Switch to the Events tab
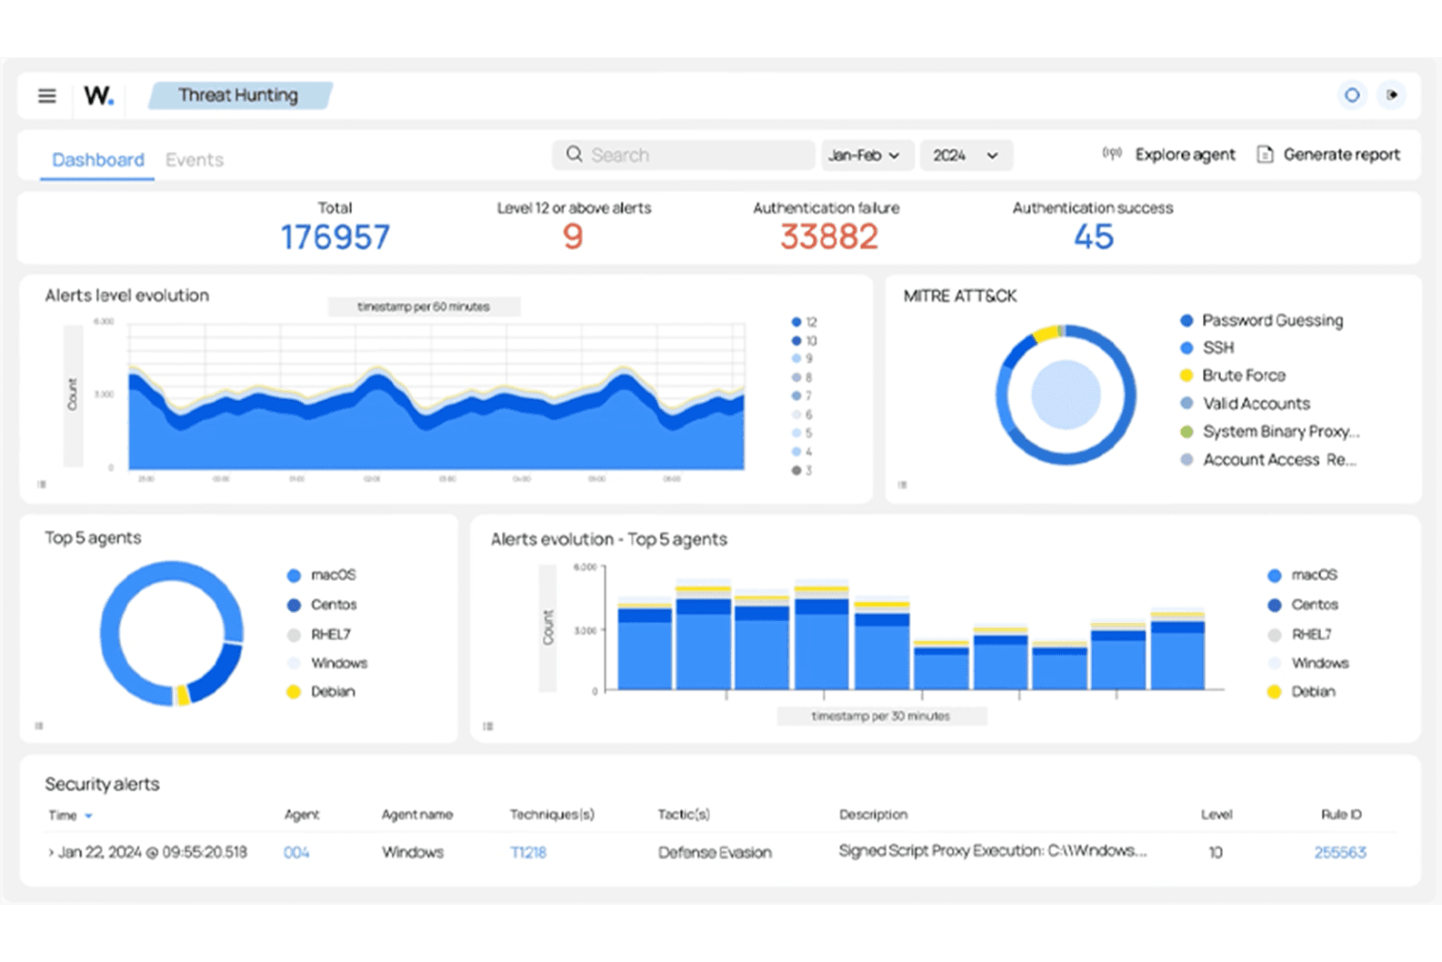1442x962 pixels. 195,160
